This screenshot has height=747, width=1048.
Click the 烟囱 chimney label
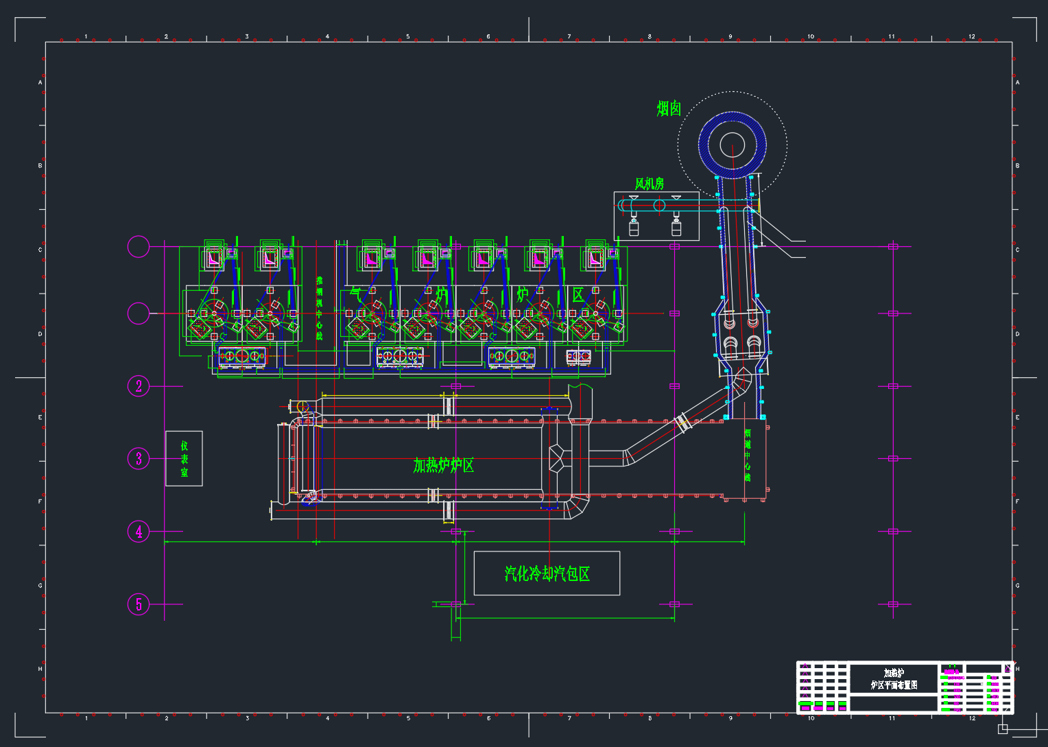click(x=668, y=108)
